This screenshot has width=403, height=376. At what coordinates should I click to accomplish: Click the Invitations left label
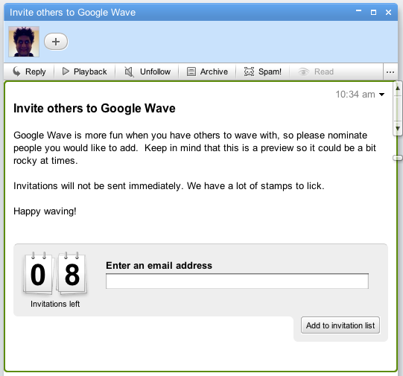click(x=55, y=304)
